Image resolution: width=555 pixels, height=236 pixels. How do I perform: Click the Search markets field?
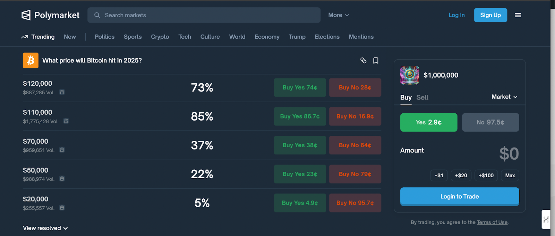(x=204, y=15)
